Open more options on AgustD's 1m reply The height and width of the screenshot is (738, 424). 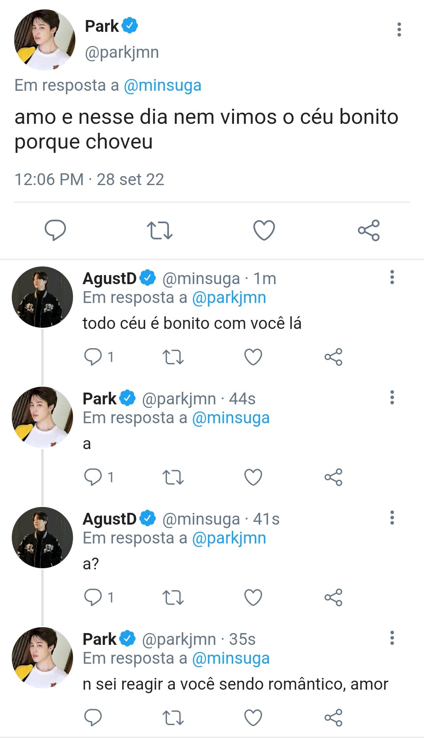[x=392, y=277]
